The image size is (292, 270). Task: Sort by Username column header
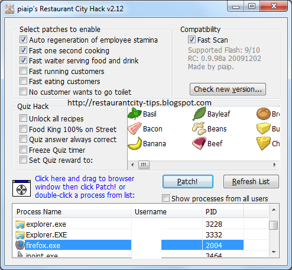point(167,211)
